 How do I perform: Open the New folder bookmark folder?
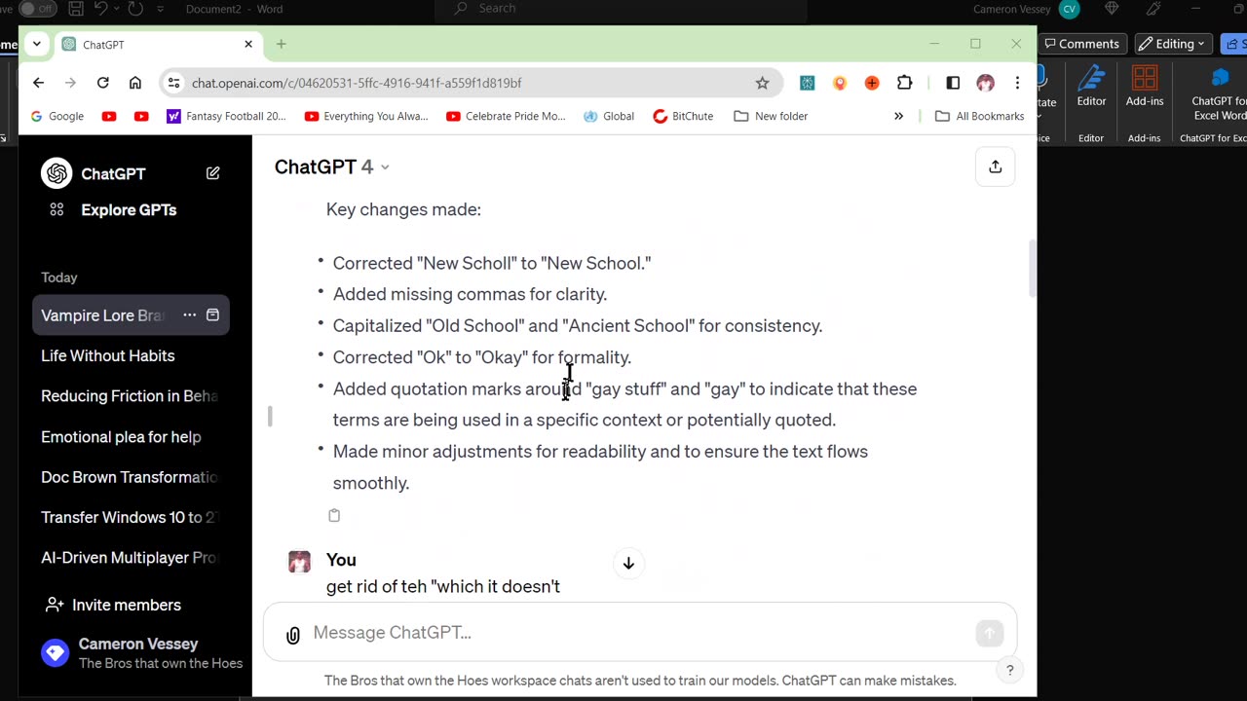point(771,116)
